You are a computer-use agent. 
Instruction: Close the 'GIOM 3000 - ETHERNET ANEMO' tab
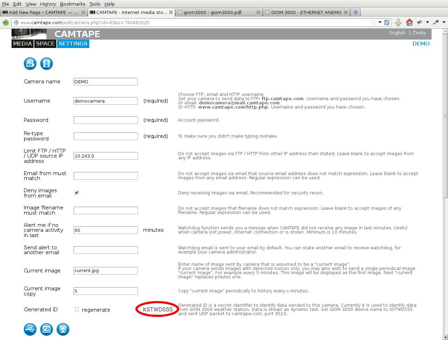pyautogui.click(x=346, y=12)
